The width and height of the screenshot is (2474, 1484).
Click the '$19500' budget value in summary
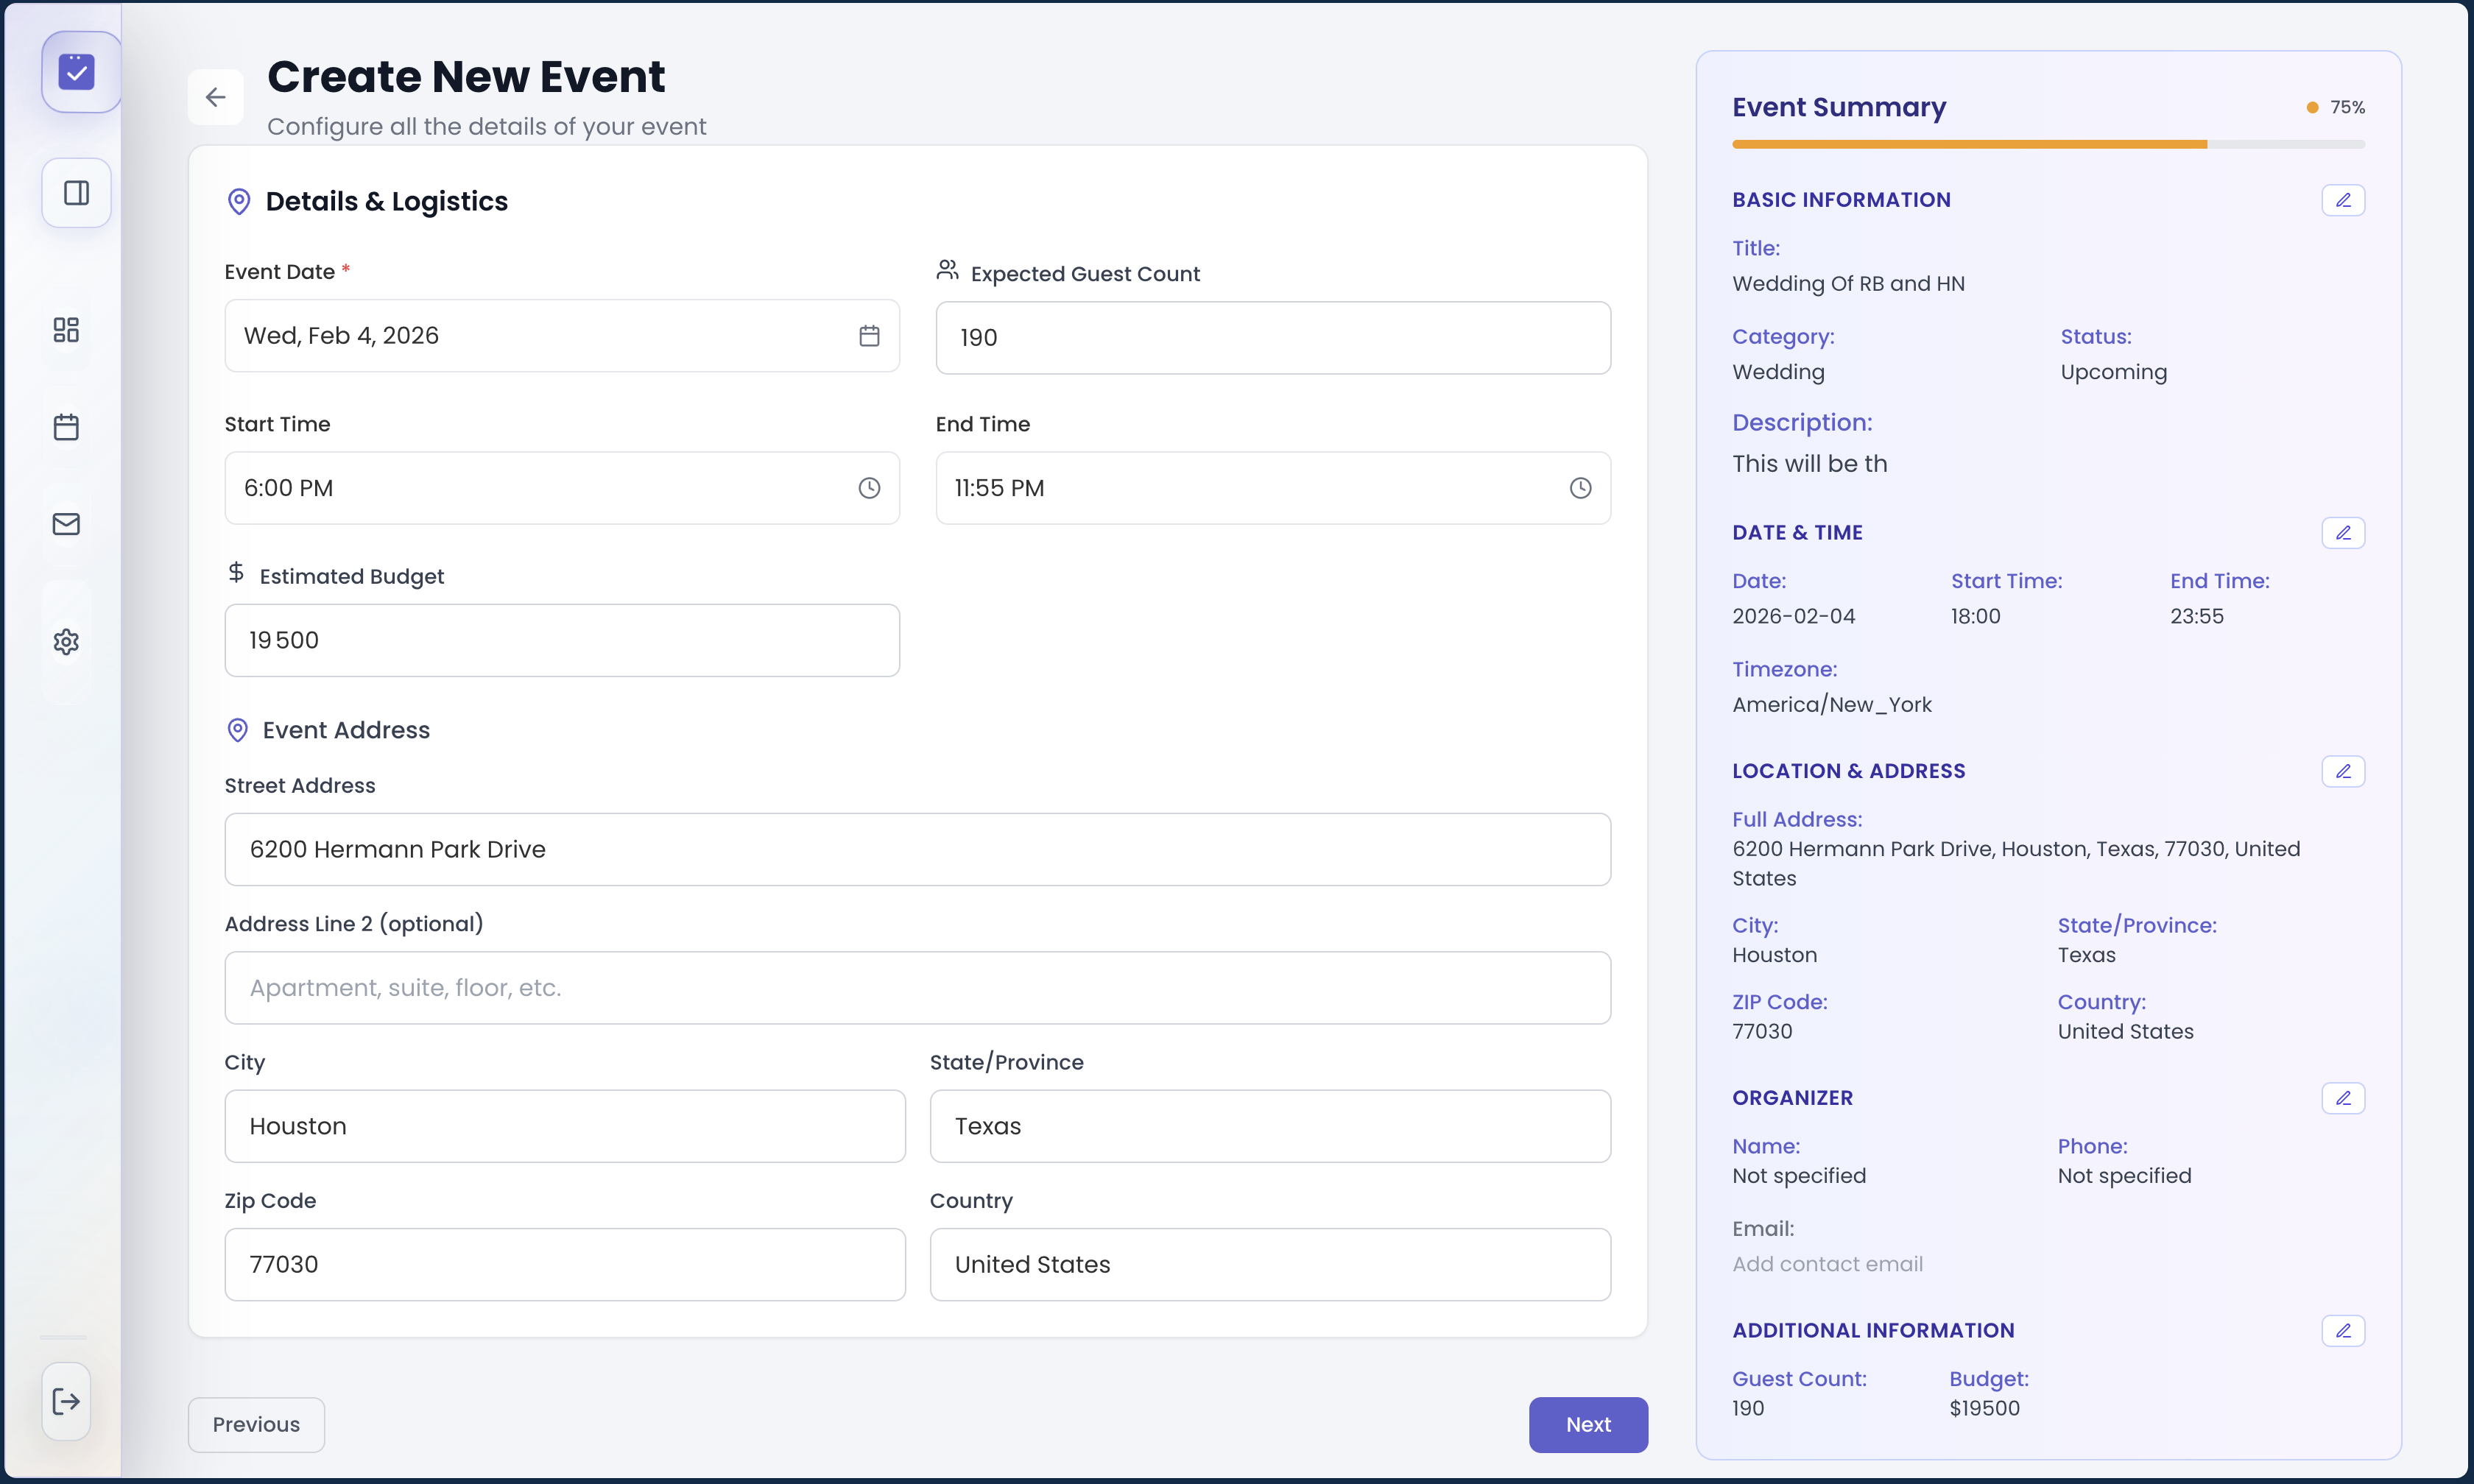[1984, 1408]
